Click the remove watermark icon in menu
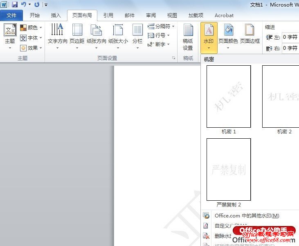 point(206,236)
